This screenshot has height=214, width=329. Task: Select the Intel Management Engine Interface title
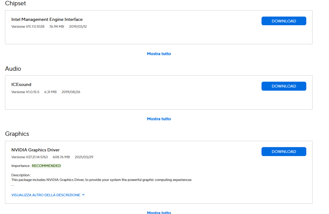tap(47, 19)
